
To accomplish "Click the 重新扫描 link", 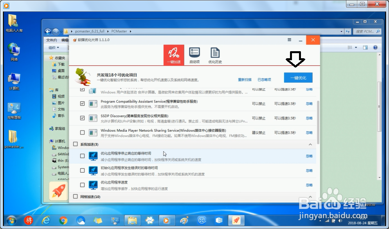I will pyautogui.click(x=245, y=80).
